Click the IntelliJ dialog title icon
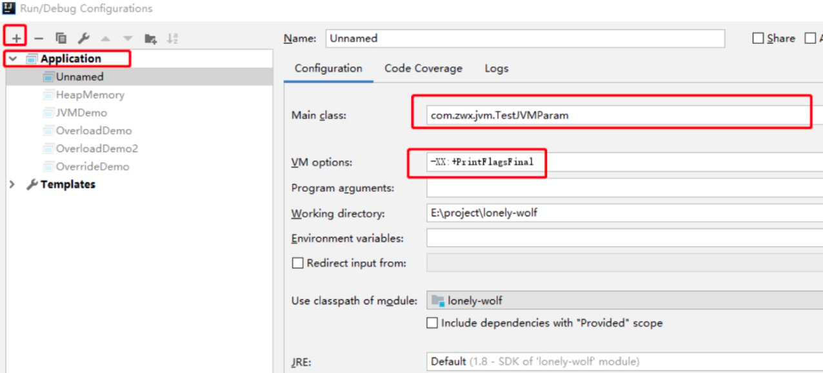Screen dimensions: 823x373 click(10, 8)
